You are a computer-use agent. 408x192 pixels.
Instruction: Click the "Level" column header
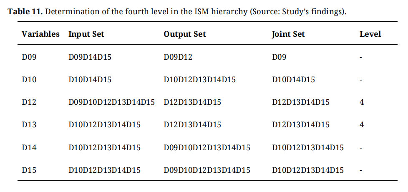[x=370, y=34]
